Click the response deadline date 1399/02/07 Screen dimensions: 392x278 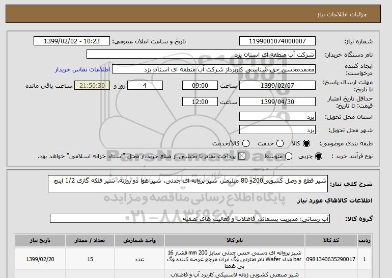click(x=277, y=85)
